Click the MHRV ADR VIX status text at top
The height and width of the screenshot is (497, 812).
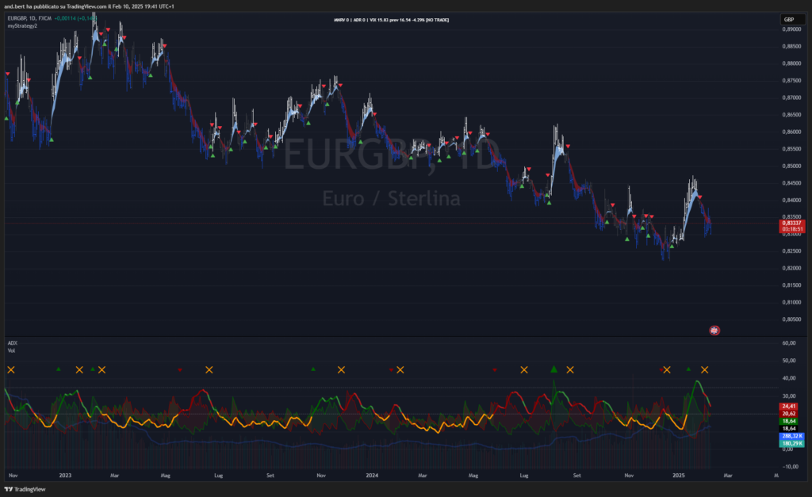(x=392, y=19)
